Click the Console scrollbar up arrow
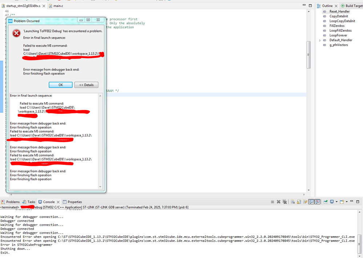Image resolution: width=363 pixels, height=258 pixels. click(359, 212)
